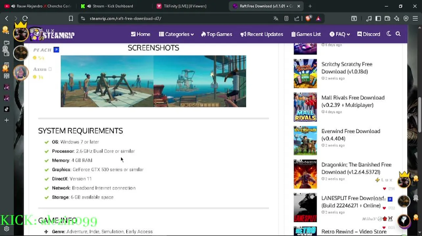Open reader mode icon in address bar
Image resolution: width=422 pixels, height=236 pixels.
pos(286,19)
